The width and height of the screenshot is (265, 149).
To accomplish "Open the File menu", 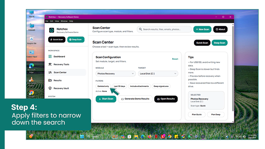I will [x=47, y=21].
